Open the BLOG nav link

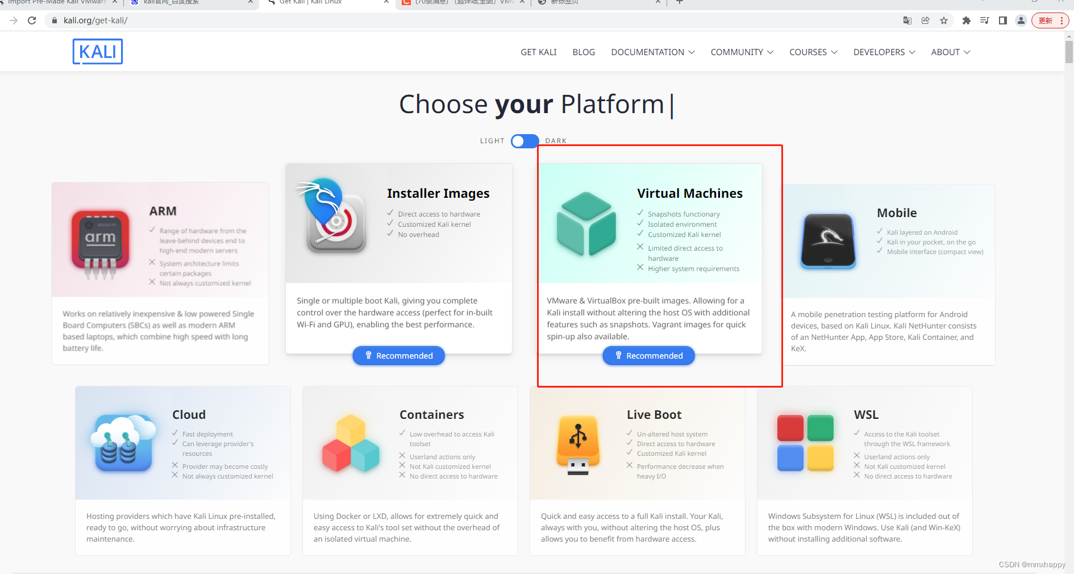click(x=584, y=52)
